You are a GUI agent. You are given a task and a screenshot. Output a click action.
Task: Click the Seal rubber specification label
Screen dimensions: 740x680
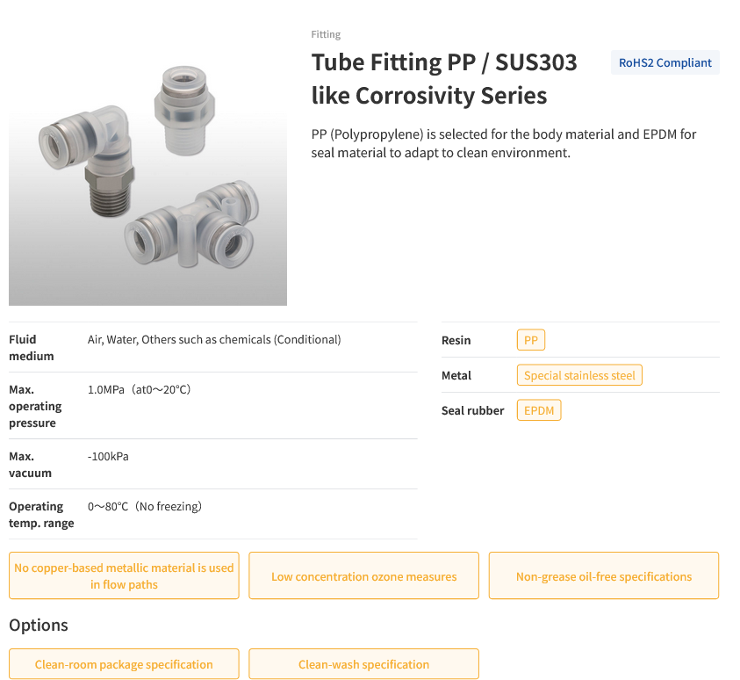pyautogui.click(x=472, y=409)
